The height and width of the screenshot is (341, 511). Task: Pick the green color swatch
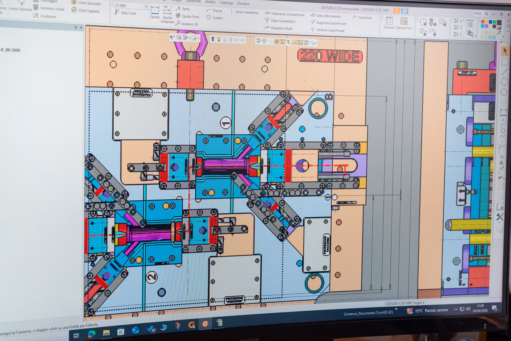[x=494, y=22]
